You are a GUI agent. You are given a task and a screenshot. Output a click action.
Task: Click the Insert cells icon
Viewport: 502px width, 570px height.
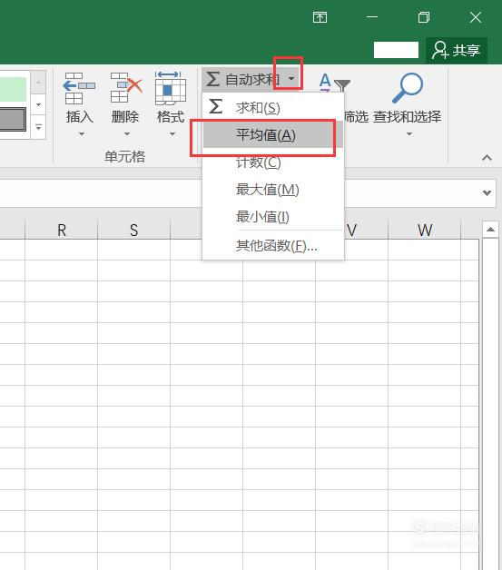point(79,88)
